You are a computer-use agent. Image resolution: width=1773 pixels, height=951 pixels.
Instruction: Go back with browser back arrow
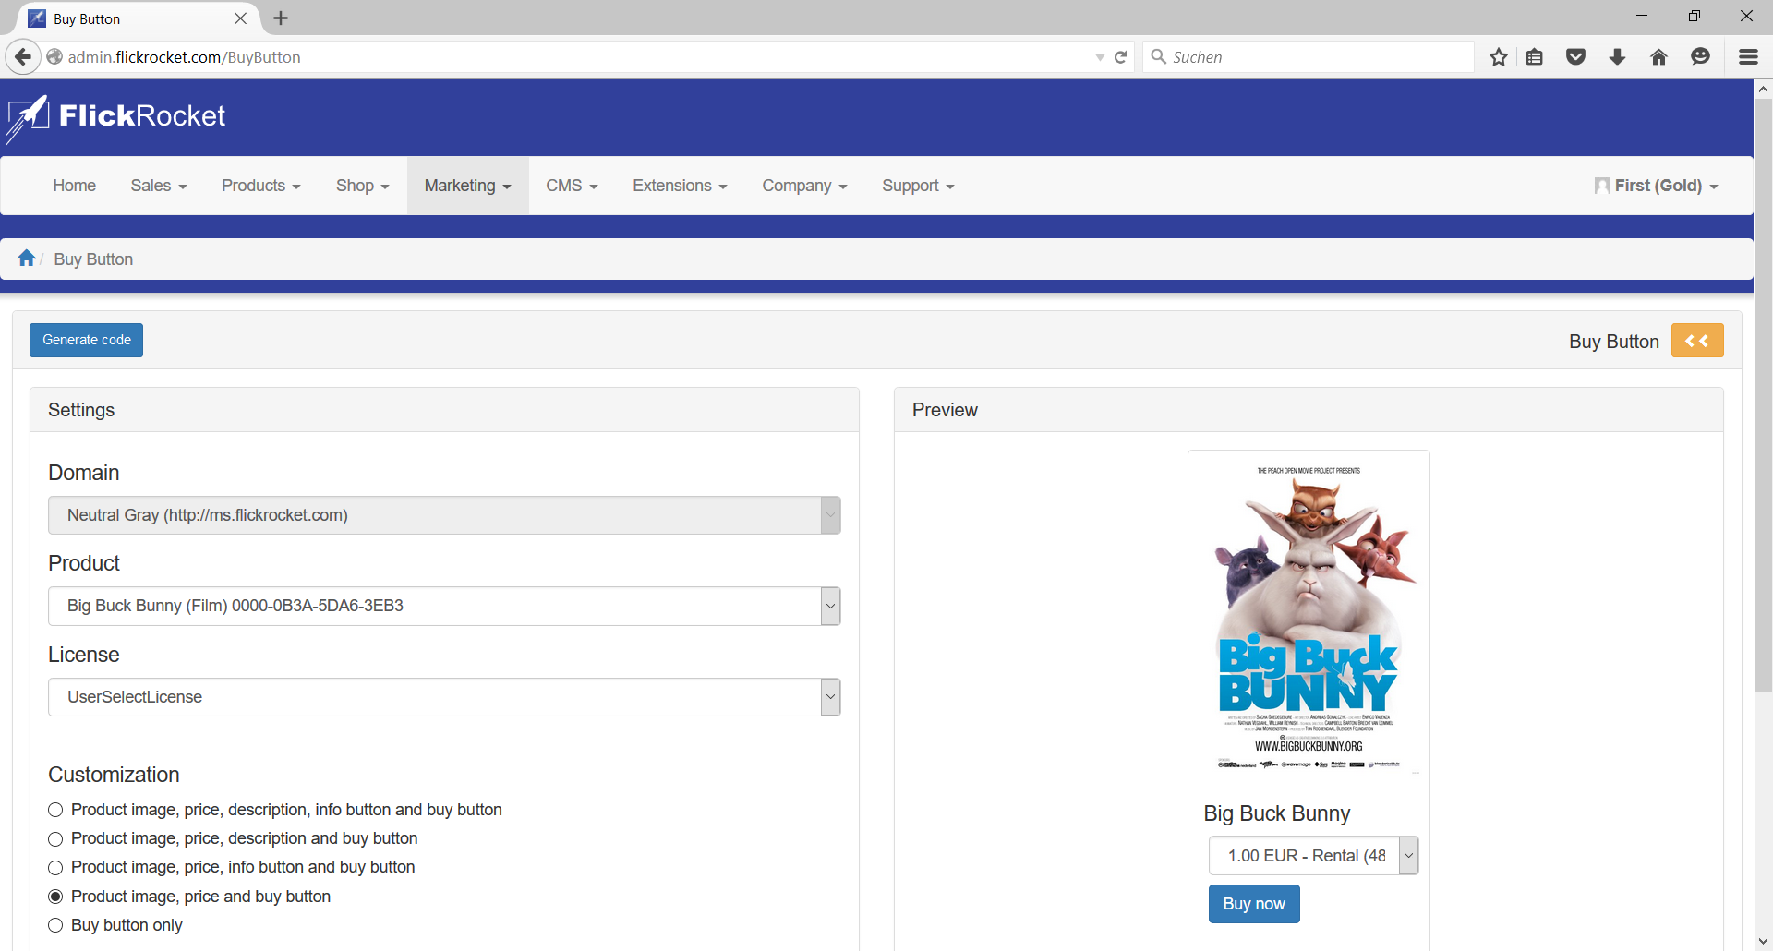point(23,57)
